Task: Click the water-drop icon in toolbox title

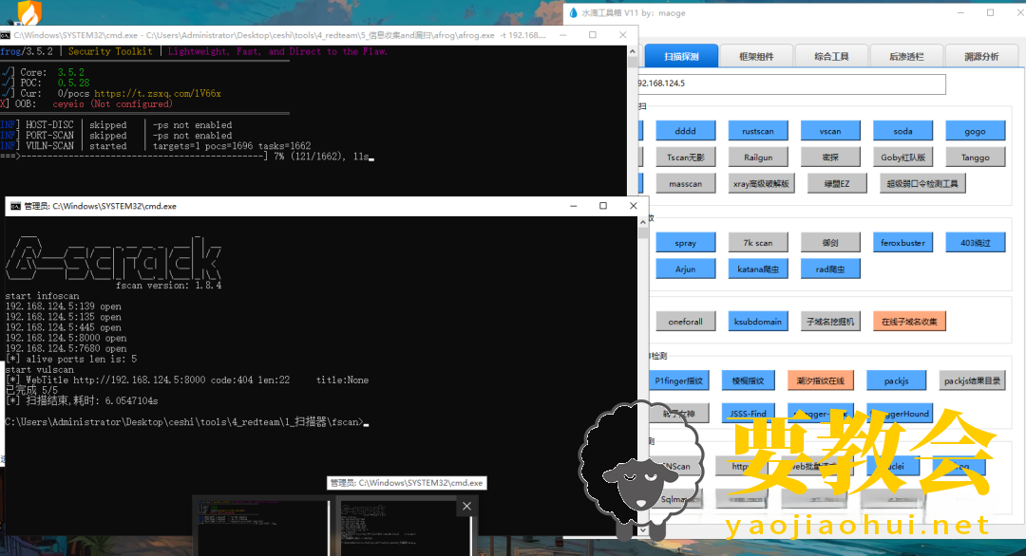Action: 574,12
